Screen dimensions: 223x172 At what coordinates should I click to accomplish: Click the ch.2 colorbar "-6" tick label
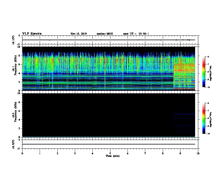click(x=208, y=103)
